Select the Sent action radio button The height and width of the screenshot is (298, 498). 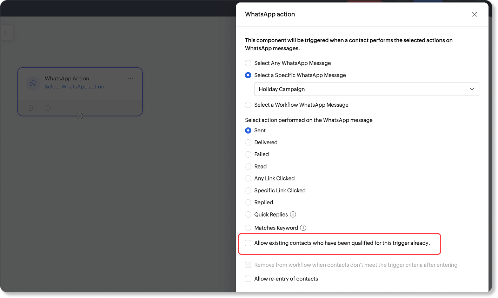tap(248, 131)
